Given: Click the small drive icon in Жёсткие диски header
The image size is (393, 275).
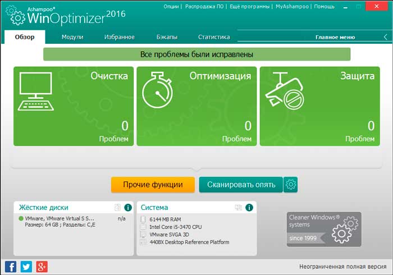Looking at the screenshot, I should (117, 208).
